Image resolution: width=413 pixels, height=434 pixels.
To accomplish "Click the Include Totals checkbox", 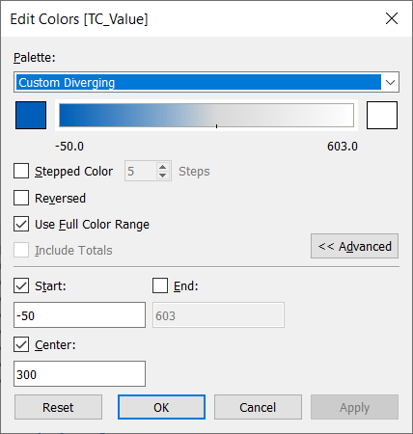I will coord(21,250).
